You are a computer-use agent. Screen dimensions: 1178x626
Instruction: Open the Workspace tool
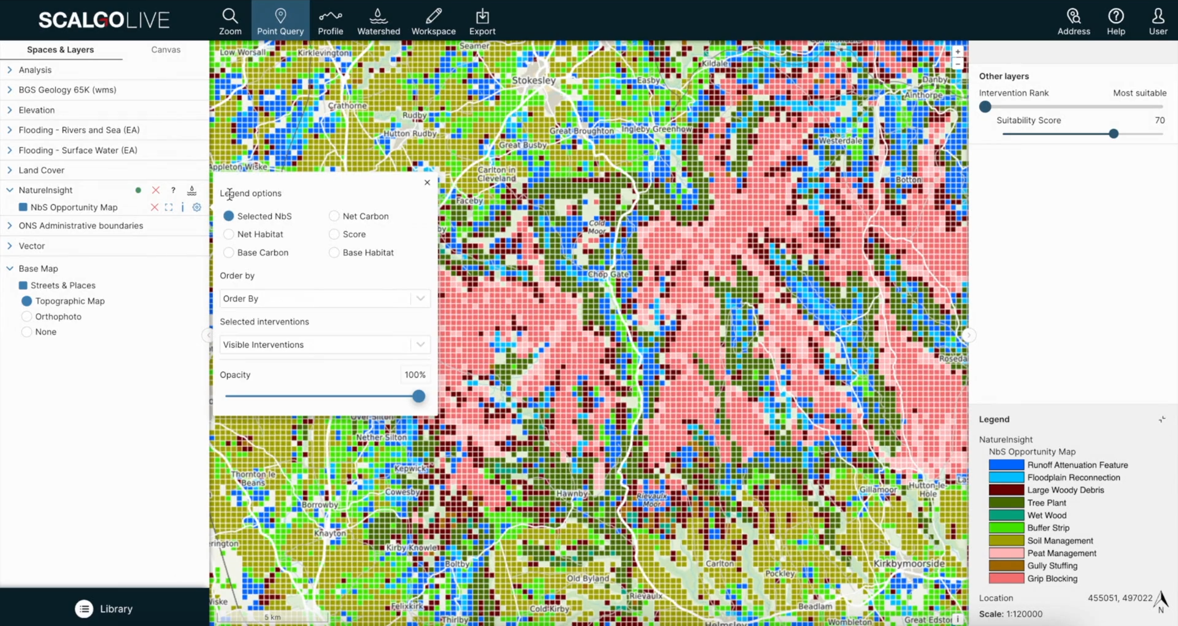click(x=433, y=21)
